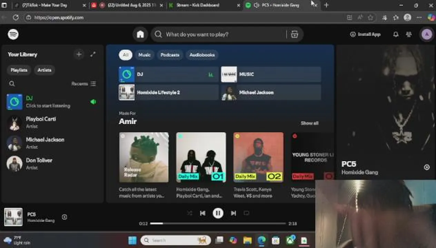This screenshot has width=436, height=248.
Task: Toggle shuffle playback
Action: [x=189, y=213]
